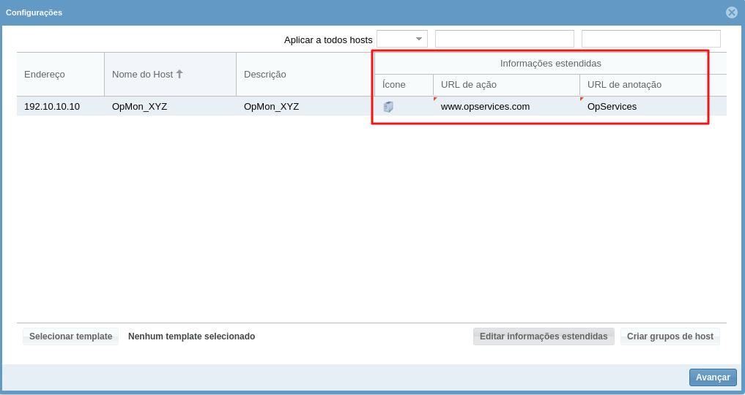Click the first text field after the dropdown
Viewport: 745px width, 395px height.
pyautogui.click(x=504, y=39)
